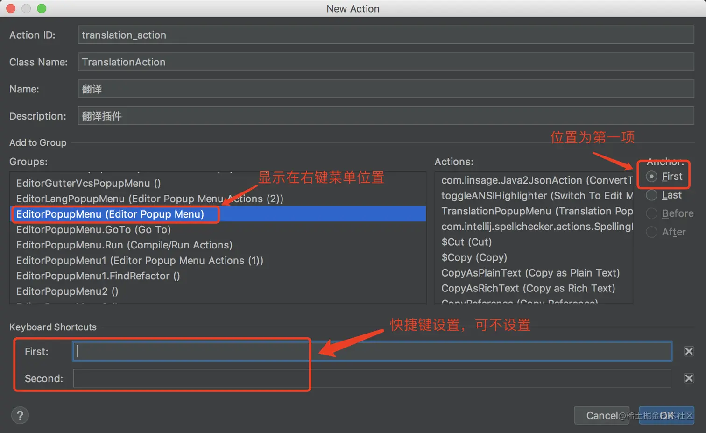Screen dimensions: 706x433
Task: Select EditorLangPopupMenu group row
Action: (x=218, y=199)
